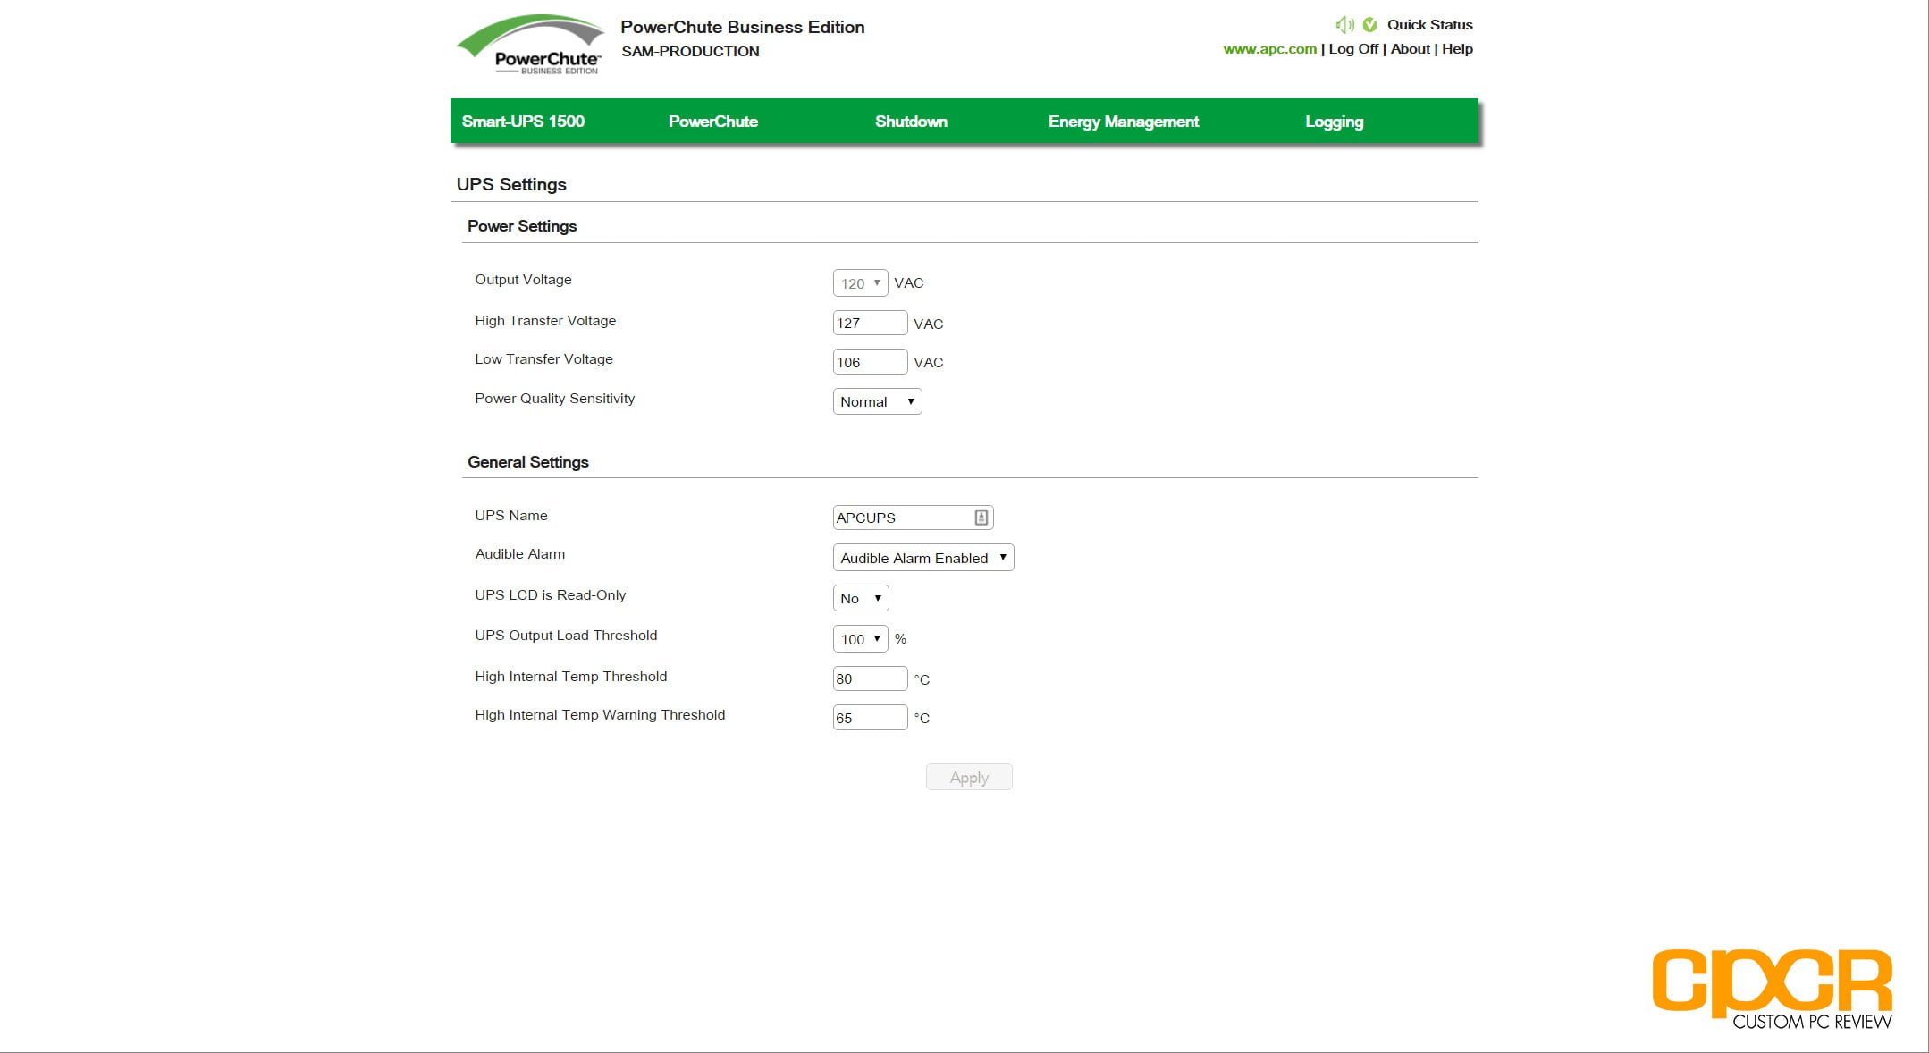The image size is (1929, 1053).
Task: Open the Energy Management menu
Action: pyautogui.click(x=1124, y=122)
